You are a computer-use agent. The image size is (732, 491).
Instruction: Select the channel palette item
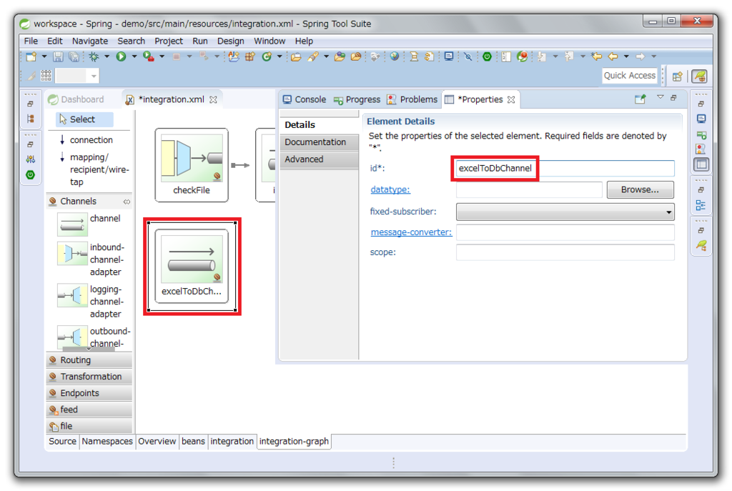[x=89, y=224]
